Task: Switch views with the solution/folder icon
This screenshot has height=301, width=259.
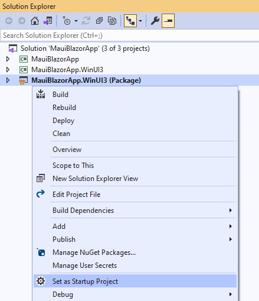Action: point(48,21)
